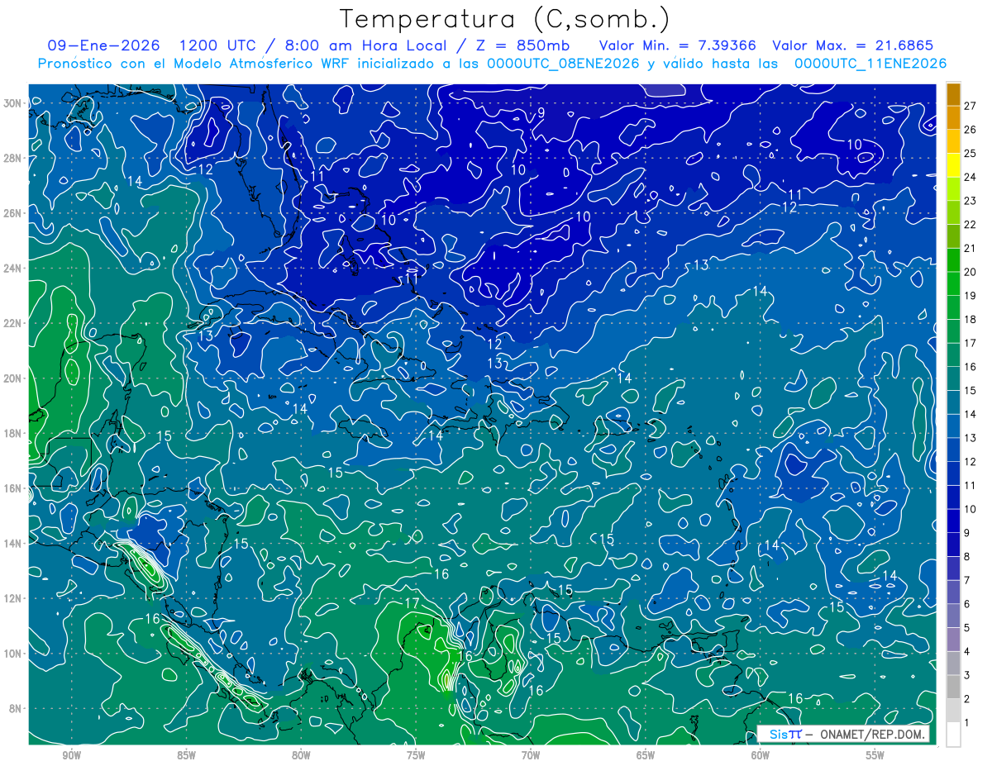Click the "80W" longitude axis label

click(x=301, y=755)
